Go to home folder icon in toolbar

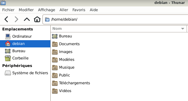(x=37, y=19)
